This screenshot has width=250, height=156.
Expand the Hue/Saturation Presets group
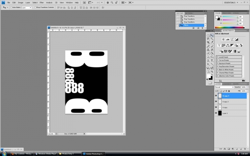point(217,67)
